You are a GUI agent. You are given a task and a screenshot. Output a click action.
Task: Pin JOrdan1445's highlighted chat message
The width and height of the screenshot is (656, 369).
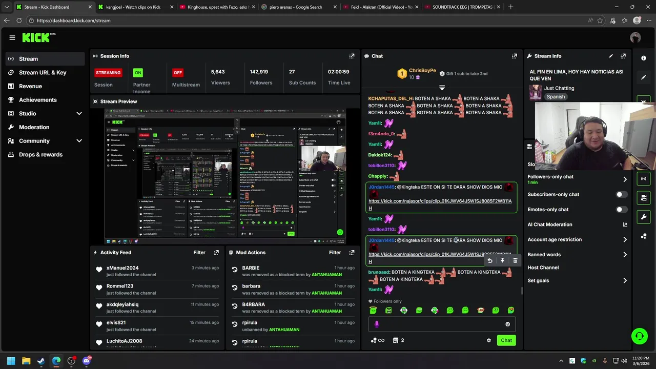coord(502,261)
